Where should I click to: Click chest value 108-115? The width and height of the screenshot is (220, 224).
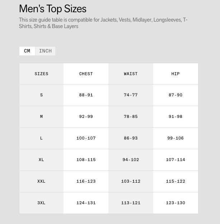pos(86,160)
